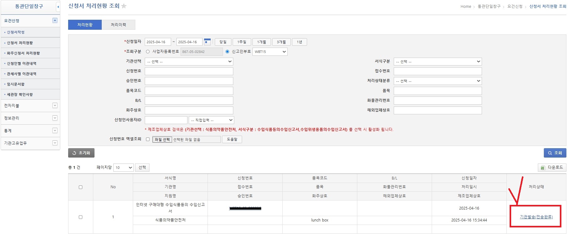Expand the 기관고유업무 menu section
568x234 pixels.
coord(55,143)
